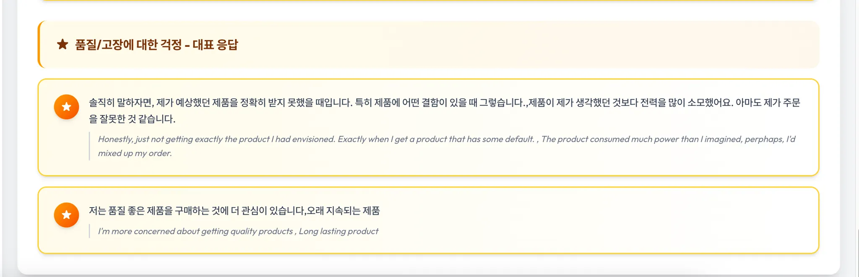This screenshot has height=277, width=859.
Task: Click the quote bar left of 'I'm more concerned'
Action: coord(89,231)
